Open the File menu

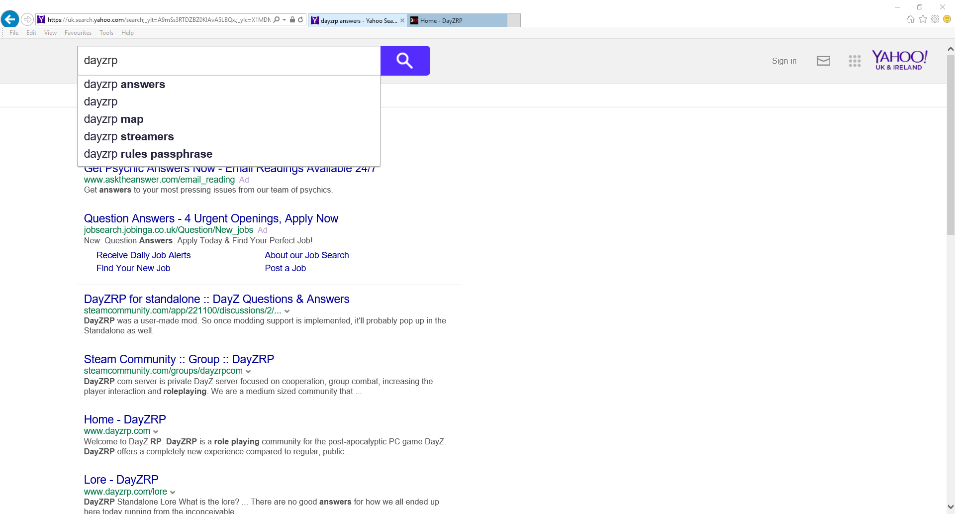tap(14, 33)
